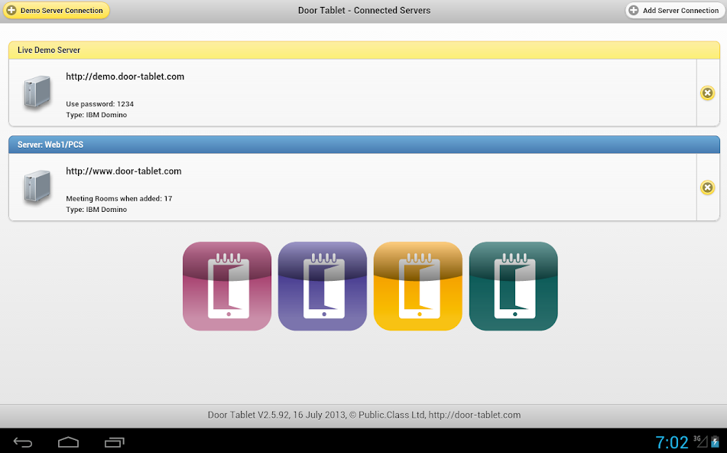Tap the clock showing 7:02
The height and width of the screenshot is (453, 727).
click(x=671, y=442)
